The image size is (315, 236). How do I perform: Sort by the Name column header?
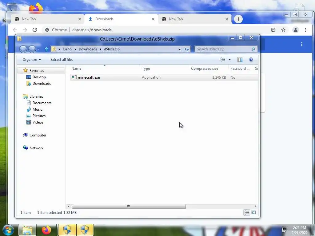105,69
